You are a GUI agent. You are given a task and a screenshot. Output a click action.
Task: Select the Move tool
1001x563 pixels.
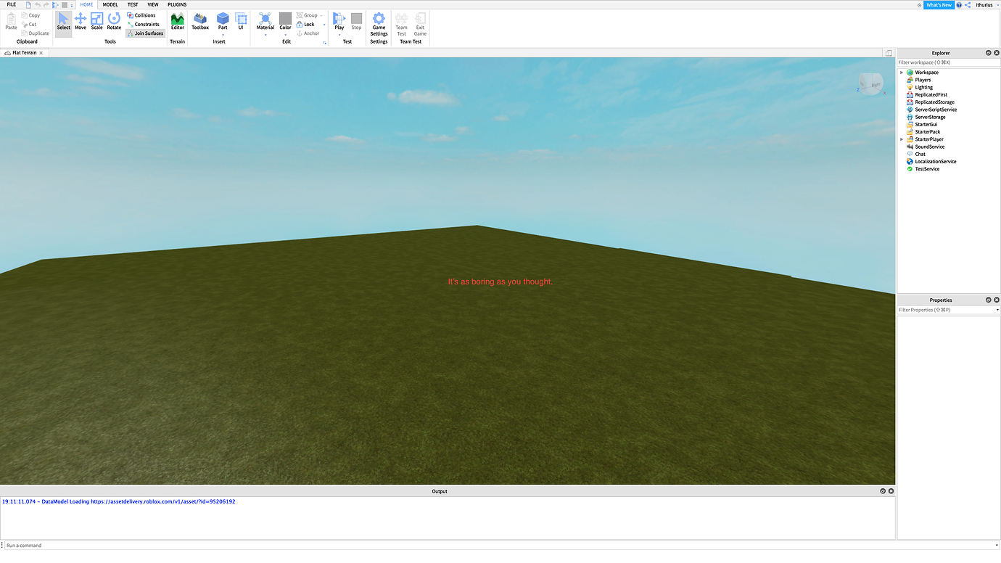80,22
